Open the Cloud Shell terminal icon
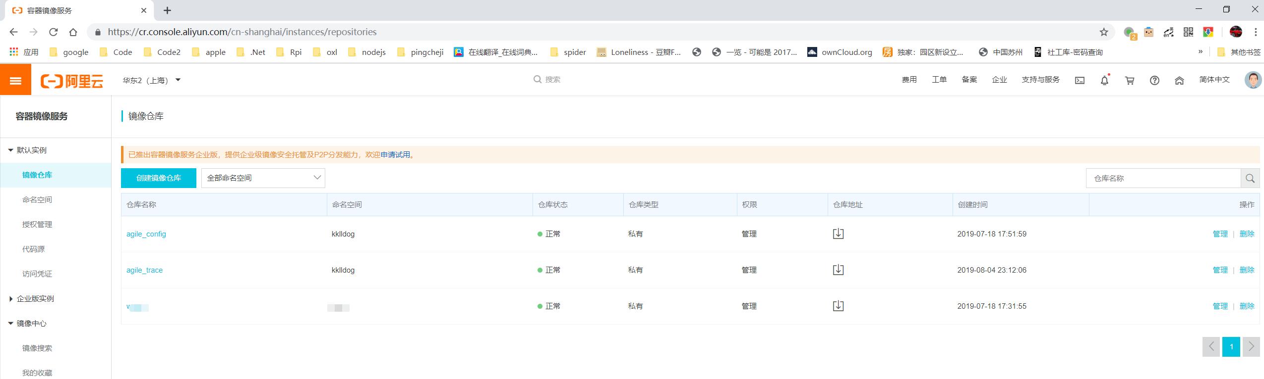This screenshot has width=1264, height=379. [x=1080, y=81]
